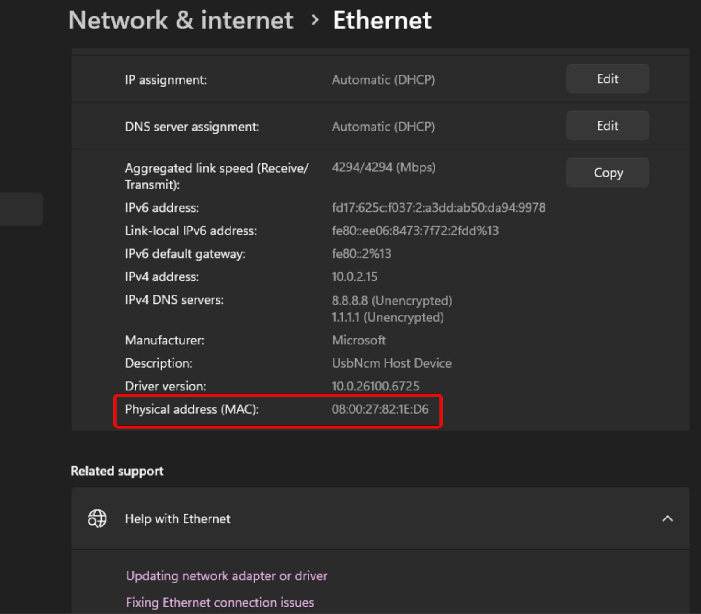Edit the DNS server assignment
The image size is (701, 614).
[607, 126]
